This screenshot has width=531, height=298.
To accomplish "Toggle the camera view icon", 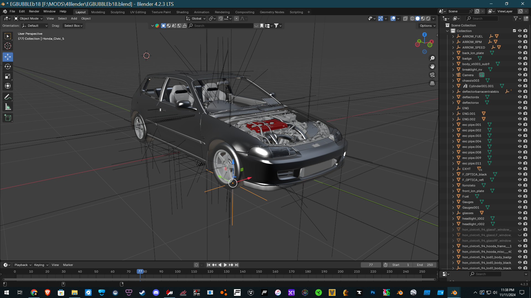I will click(432, 75).
